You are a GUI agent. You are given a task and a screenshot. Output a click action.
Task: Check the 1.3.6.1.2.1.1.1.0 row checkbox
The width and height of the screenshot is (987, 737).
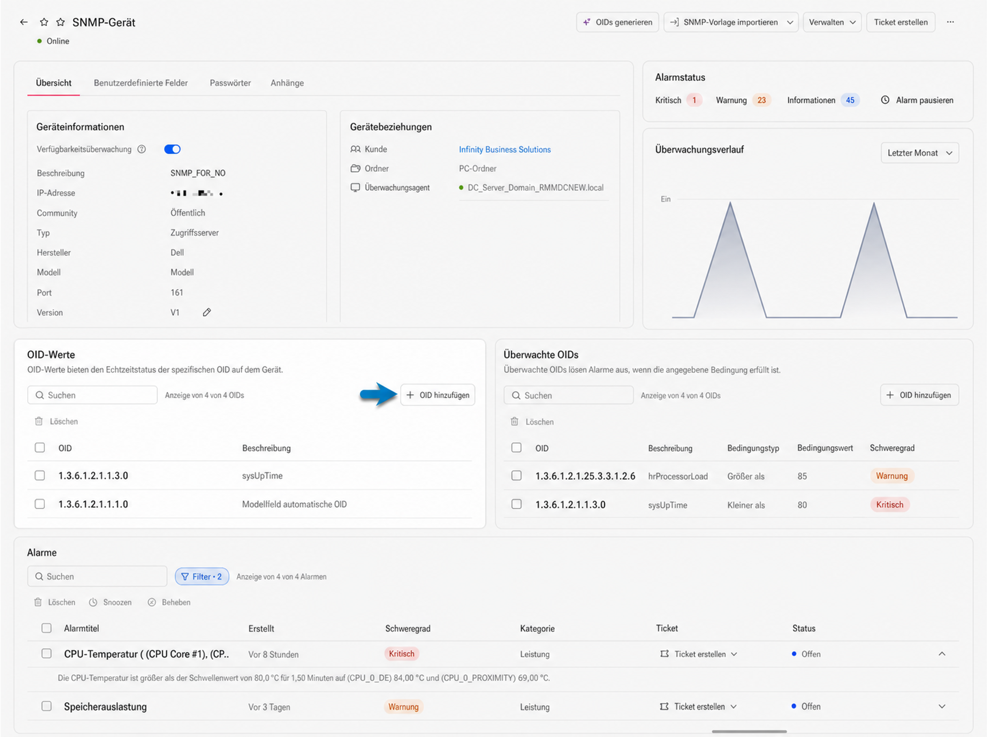(40, 504)
